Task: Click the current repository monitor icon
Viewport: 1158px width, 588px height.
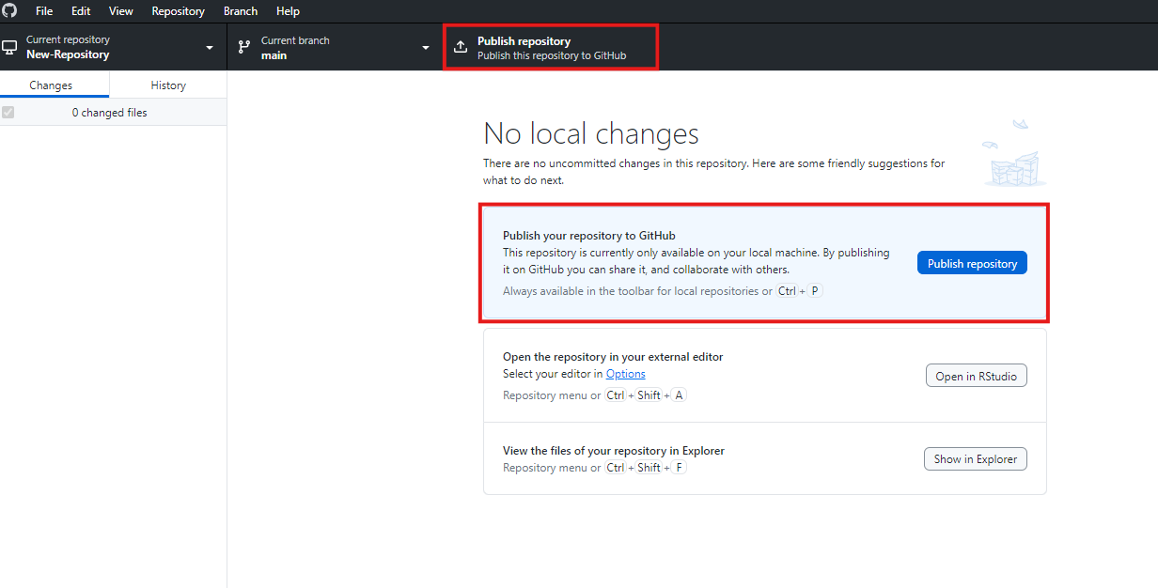Action: (9, 47)
